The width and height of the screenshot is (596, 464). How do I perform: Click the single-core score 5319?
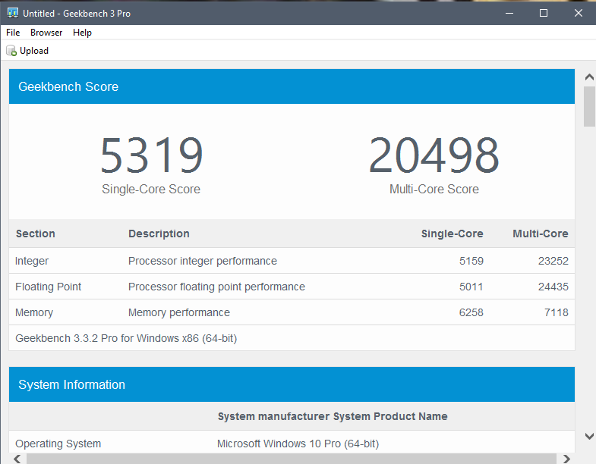[151, 155]
